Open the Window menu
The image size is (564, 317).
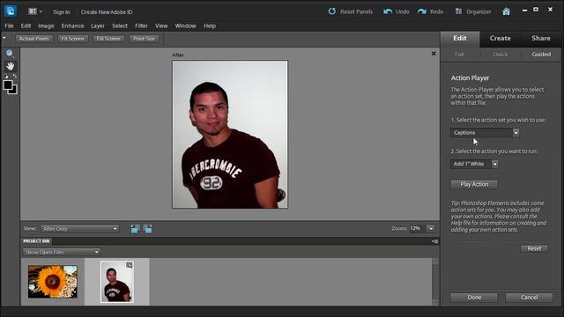(x=186, y=26)
